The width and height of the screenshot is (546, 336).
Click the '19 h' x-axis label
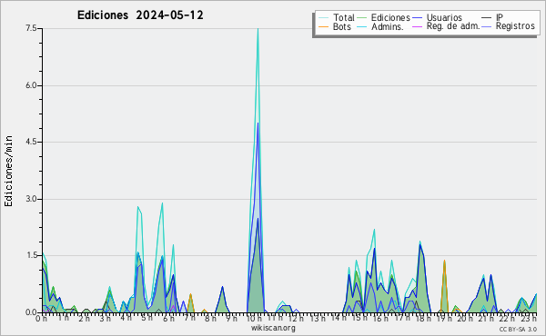(x=444, y=318)
